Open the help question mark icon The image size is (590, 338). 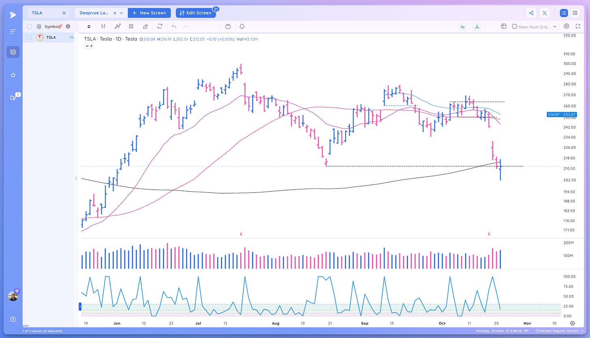(x=13, y=319)
